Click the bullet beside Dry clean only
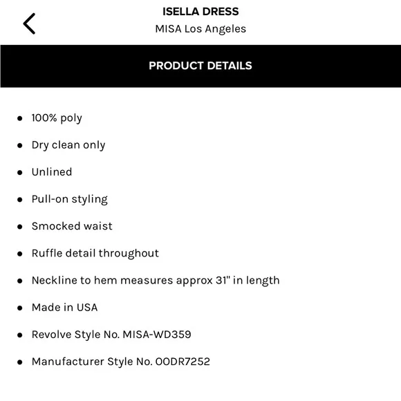 (19, 145)
